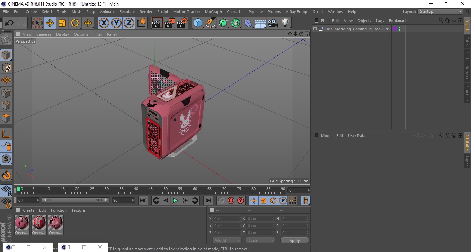The image size is (471, 252).
Task: Toggle Y axis lock
Action: click(x=116, y=23)
